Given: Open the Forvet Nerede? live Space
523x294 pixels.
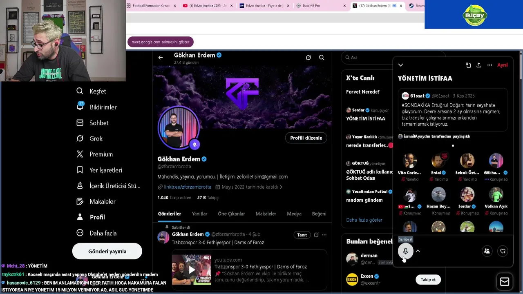Looking at the screenshot, I should tap(363, 92).
